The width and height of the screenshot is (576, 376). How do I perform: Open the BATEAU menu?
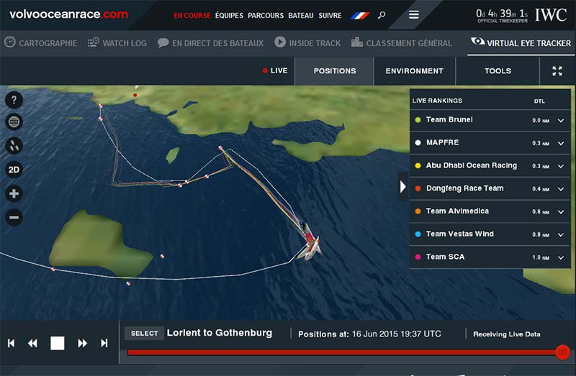click(x=301, y=15)
